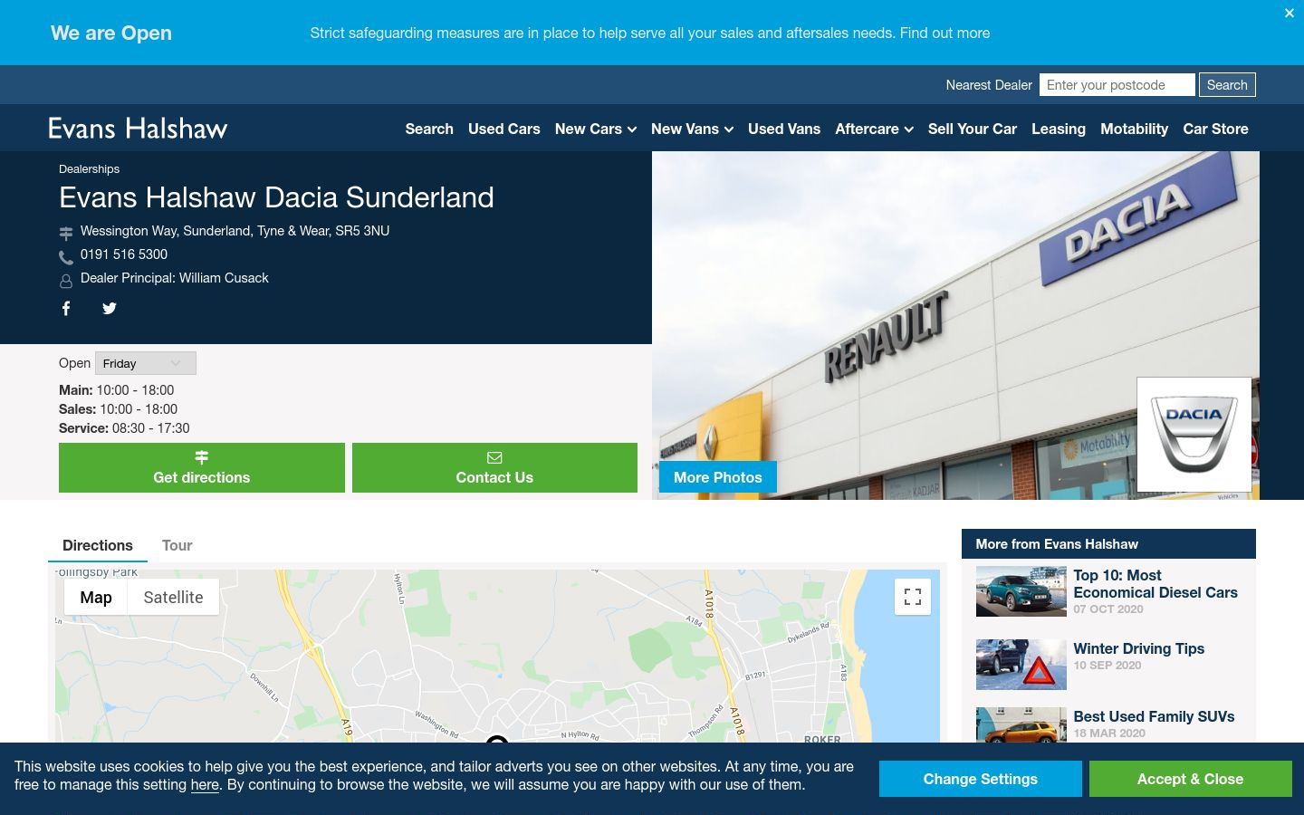
Task: Close the We are Open banner
Action: point(1290,13)
